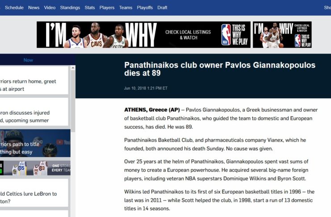Click the sidebar scroll-up arrow

[x=73, y=69]
